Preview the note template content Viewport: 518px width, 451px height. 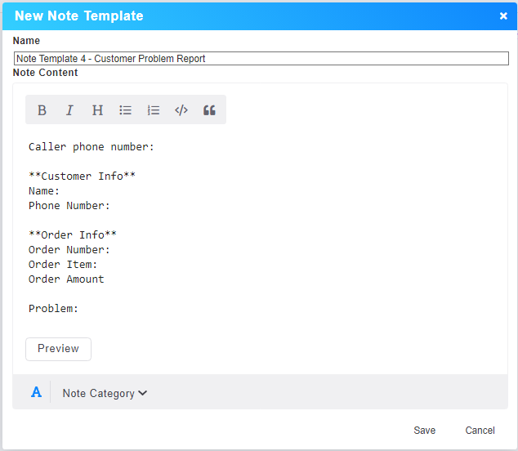58,349
